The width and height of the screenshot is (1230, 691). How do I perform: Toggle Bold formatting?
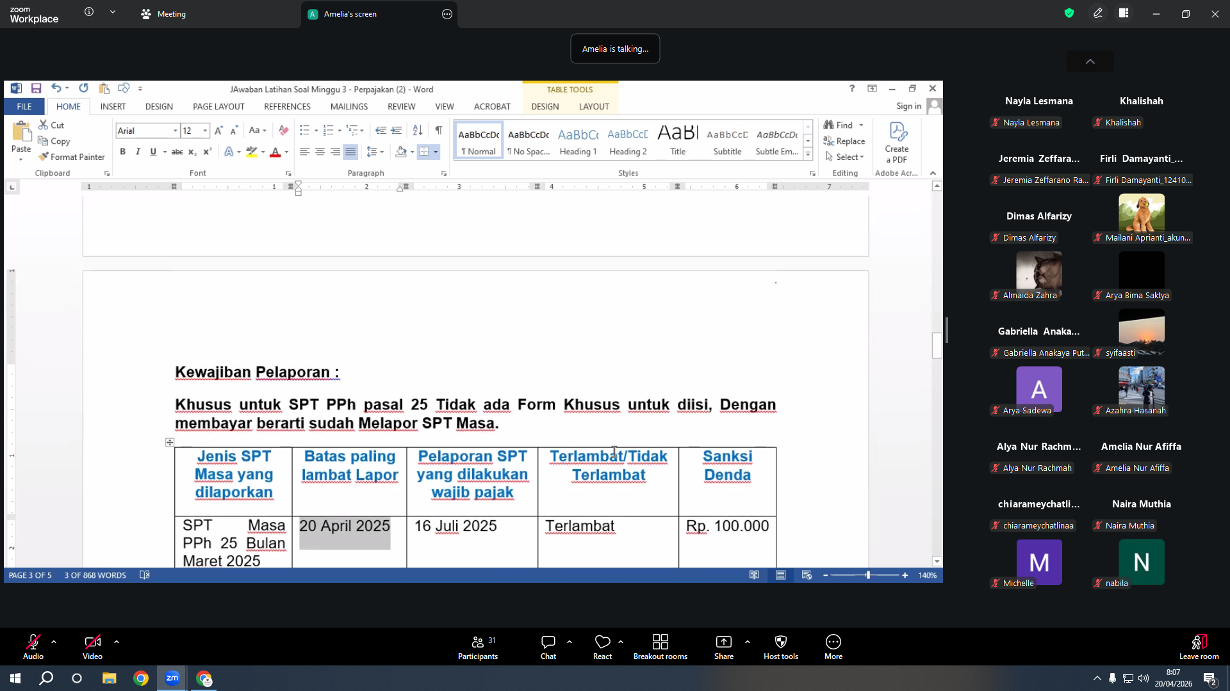(x=122, y=152)
